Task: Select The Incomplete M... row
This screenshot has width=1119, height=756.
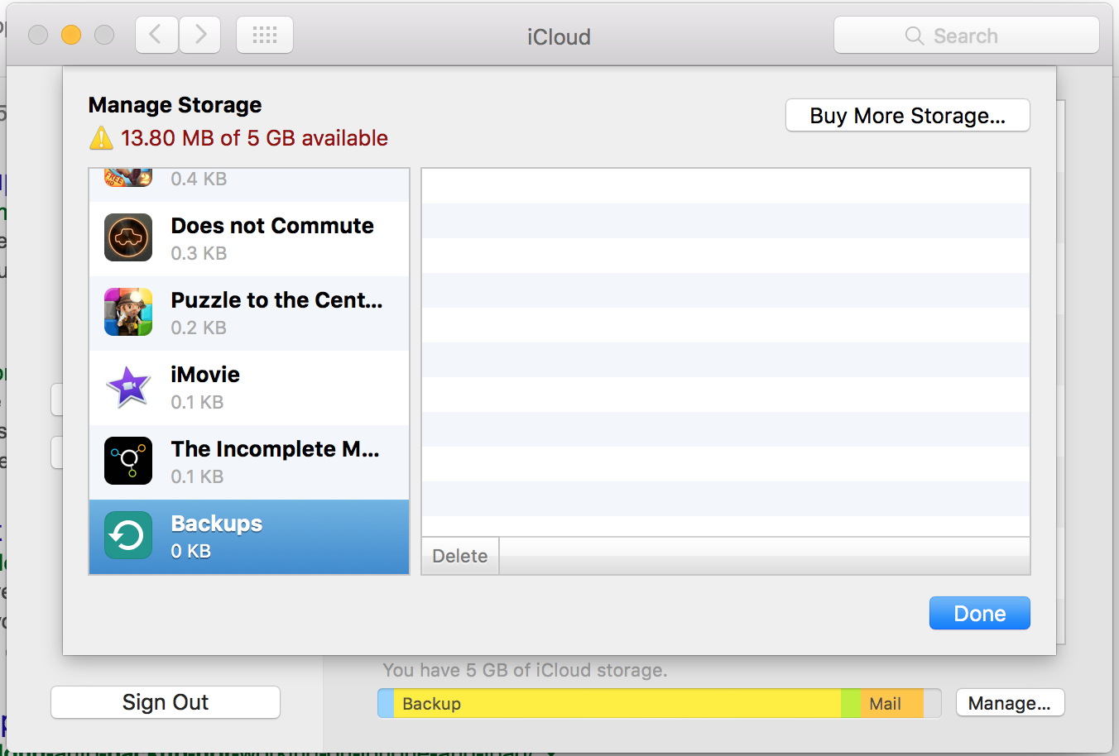Action: click(x=249, y=462)
